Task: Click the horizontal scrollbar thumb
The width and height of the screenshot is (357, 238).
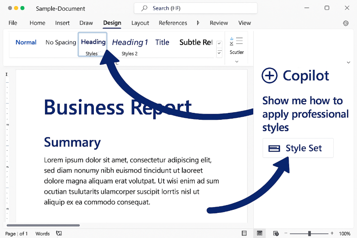Action: click(43, 225)
